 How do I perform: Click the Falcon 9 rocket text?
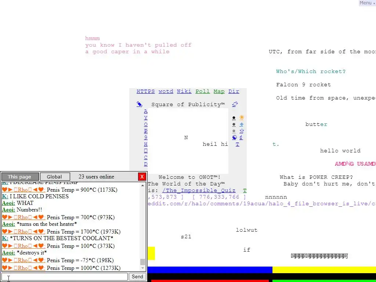click(303, 85)
